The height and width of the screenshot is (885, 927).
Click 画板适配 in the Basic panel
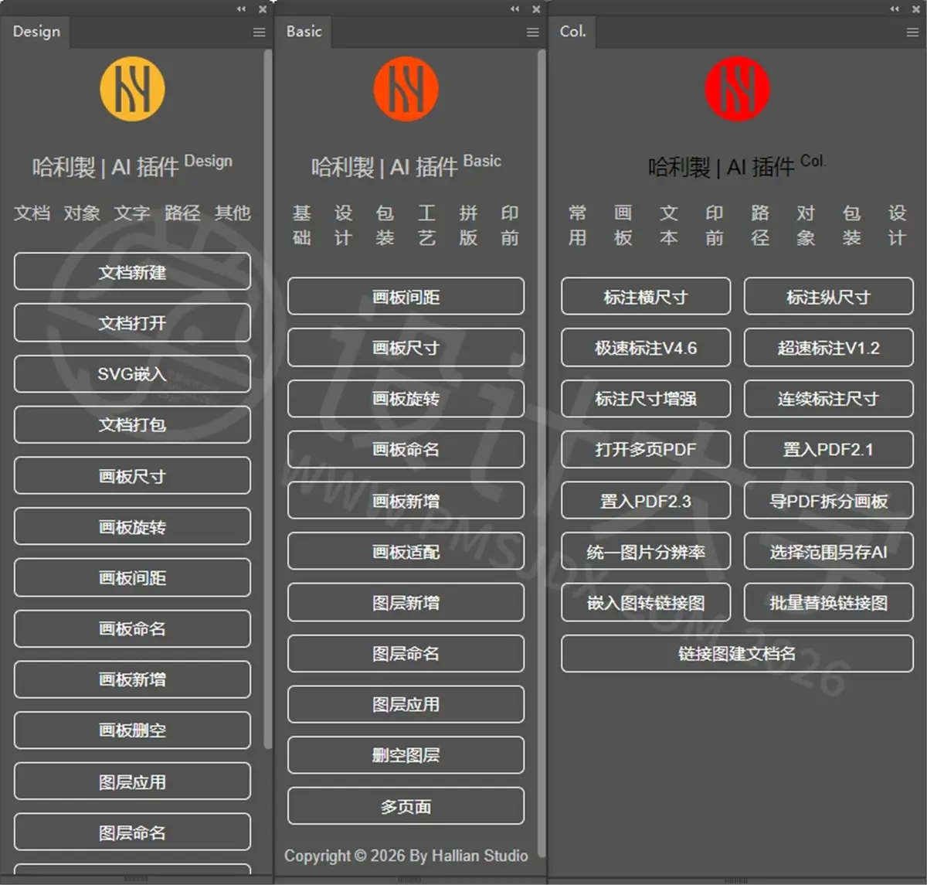click(x=406, y=552)
